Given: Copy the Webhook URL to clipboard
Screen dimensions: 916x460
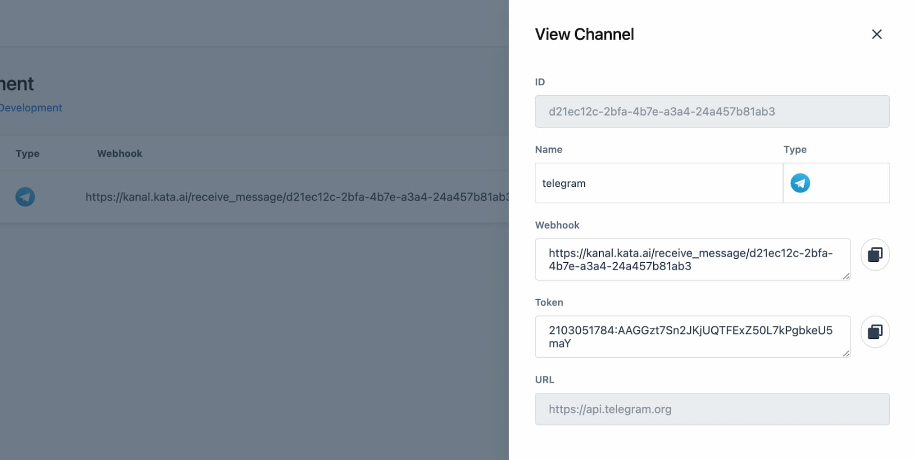Looking at the screenshot, I should [875, 255].
